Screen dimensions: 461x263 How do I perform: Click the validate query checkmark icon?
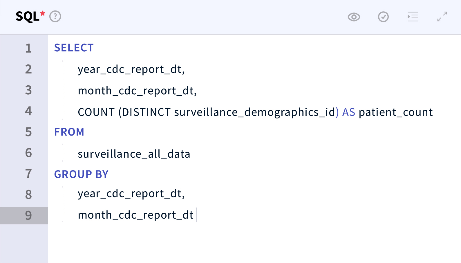click(x=383, y=17)
